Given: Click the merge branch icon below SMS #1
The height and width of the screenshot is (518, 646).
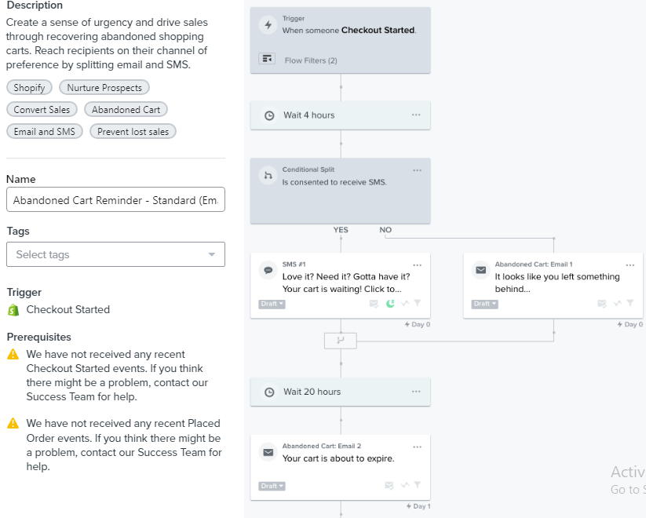Looking at the screenshot, I should (341, 341).
